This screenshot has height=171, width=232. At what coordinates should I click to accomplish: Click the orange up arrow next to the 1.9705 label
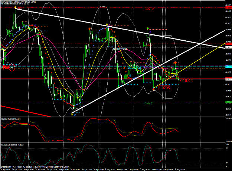154,89
